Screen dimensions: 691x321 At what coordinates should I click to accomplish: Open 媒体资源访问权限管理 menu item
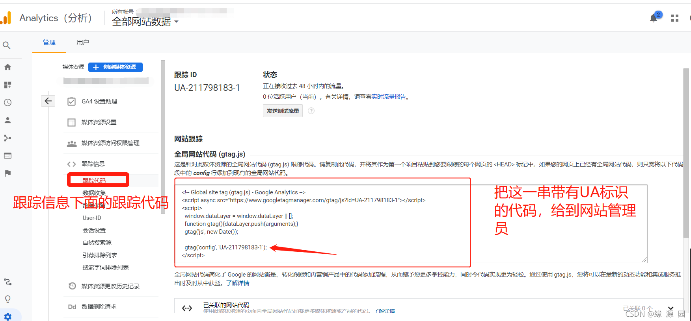point(110,143)
